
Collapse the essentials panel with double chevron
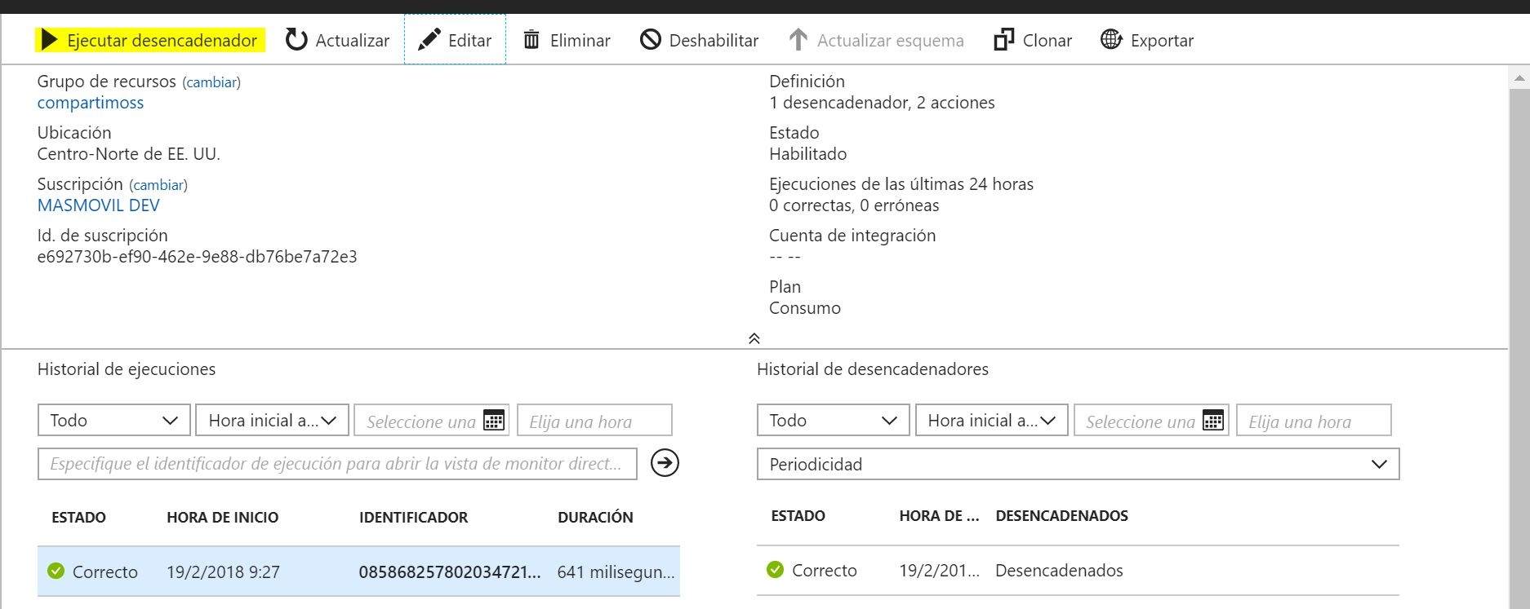click(x=754, y=338)
